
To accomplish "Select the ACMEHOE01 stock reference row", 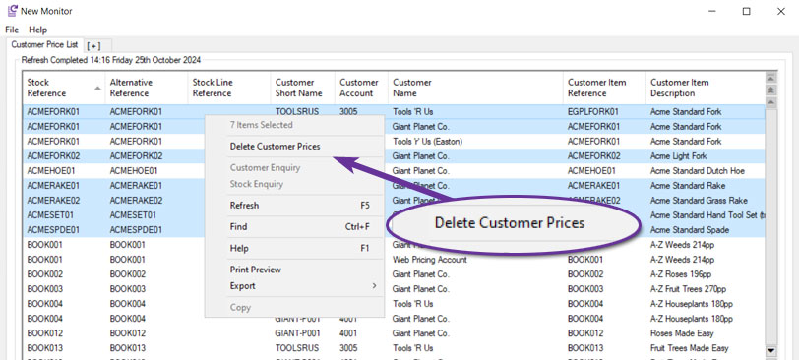I will click(x=394, y=170).
